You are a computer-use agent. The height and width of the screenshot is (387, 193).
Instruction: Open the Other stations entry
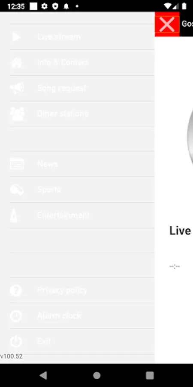pos(82,114)
